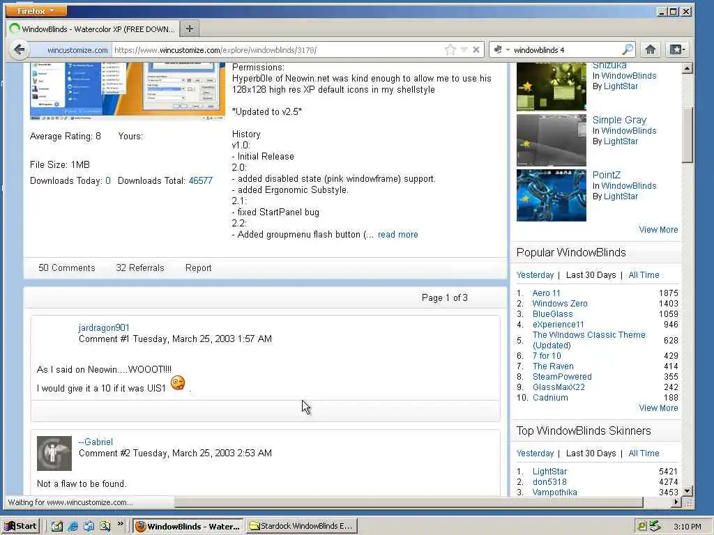
Task: Open the PointZ skin title link
Action: tap(606, 175)
